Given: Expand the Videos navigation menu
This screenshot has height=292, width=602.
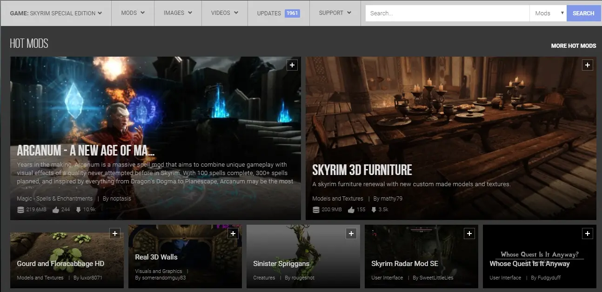Looking at the screenshot, I should click(225, 13).
